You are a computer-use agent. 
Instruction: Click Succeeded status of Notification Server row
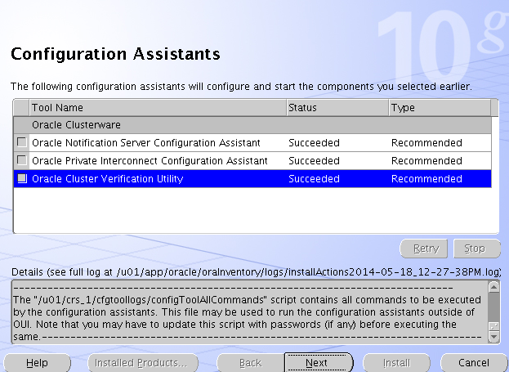314,142
